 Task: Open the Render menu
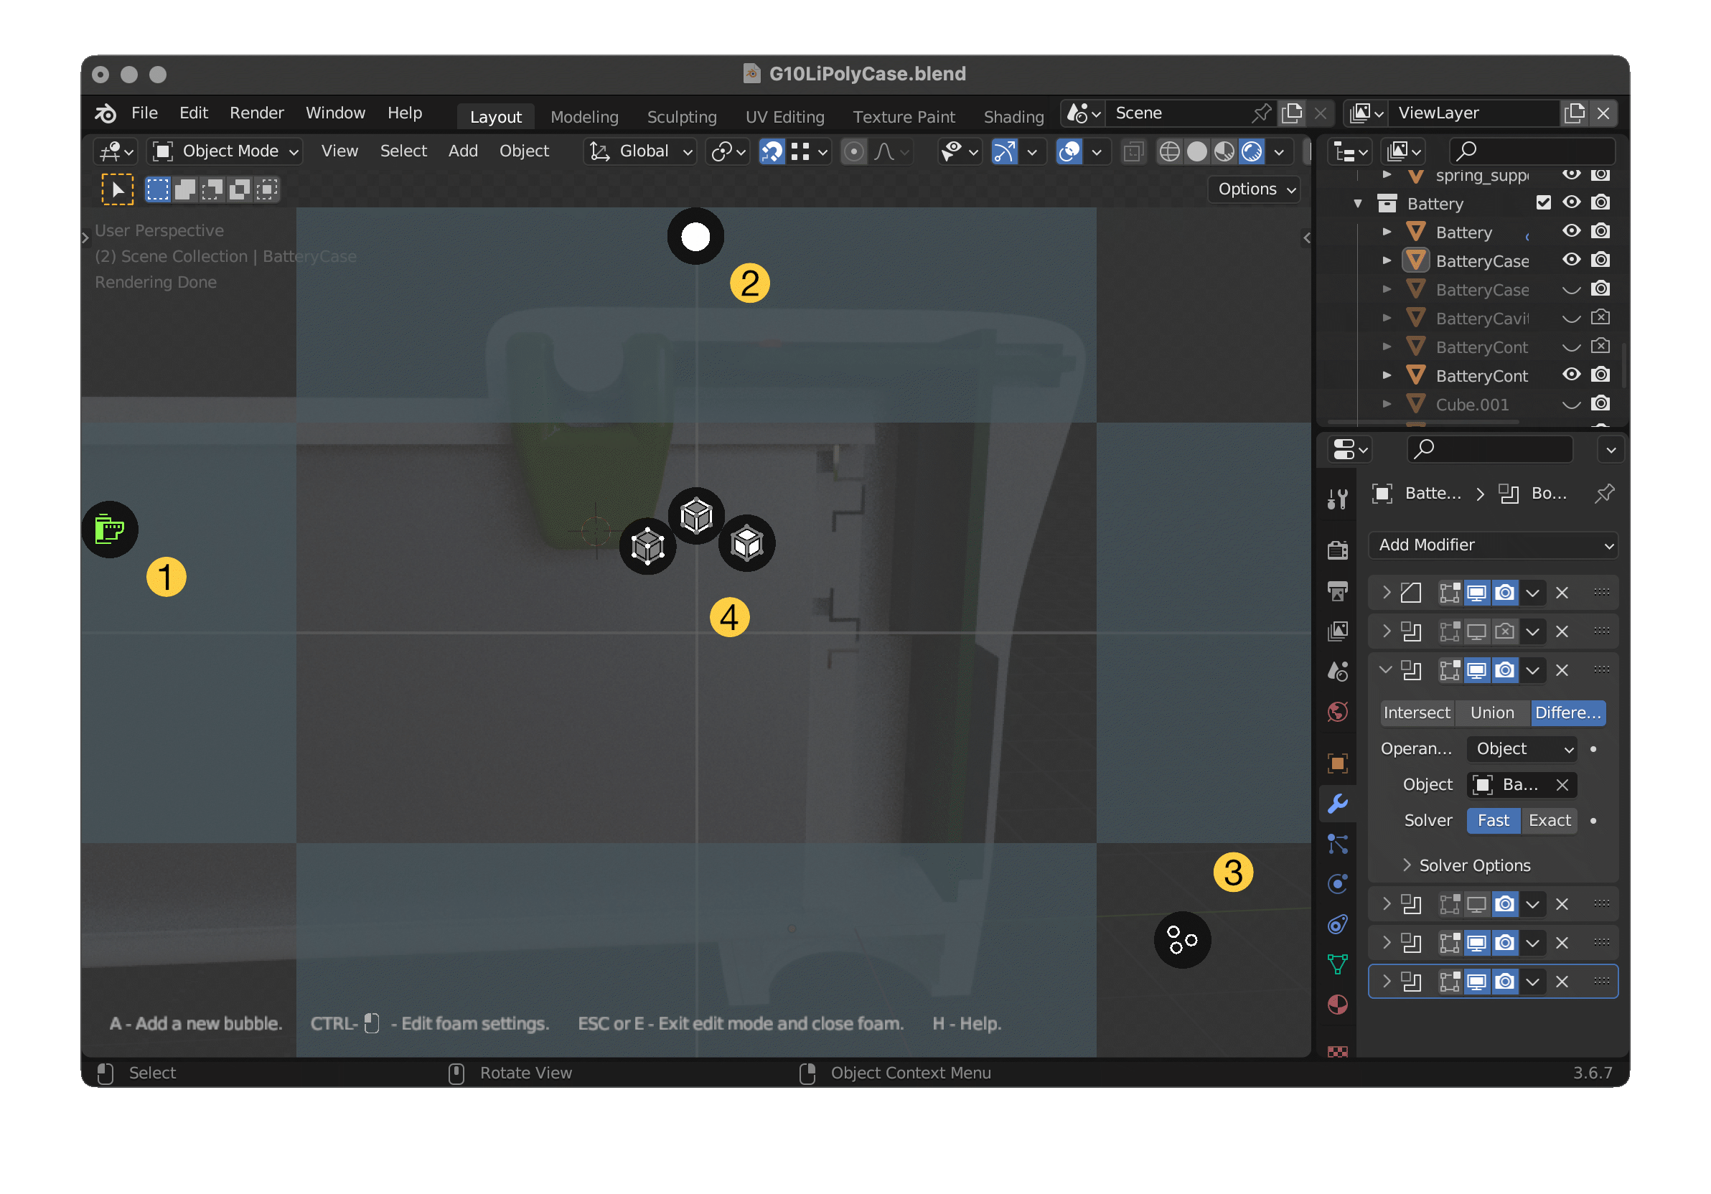[x=256, y=113]
